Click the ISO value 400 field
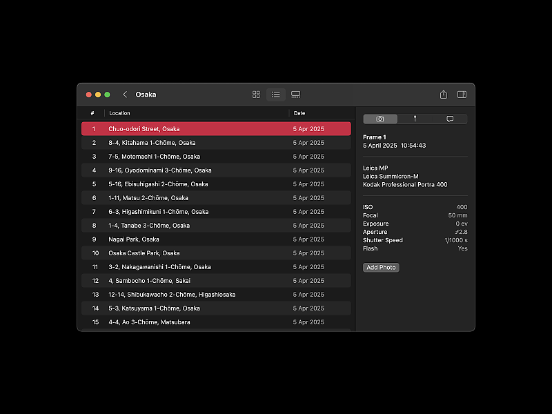 [461, 207]
